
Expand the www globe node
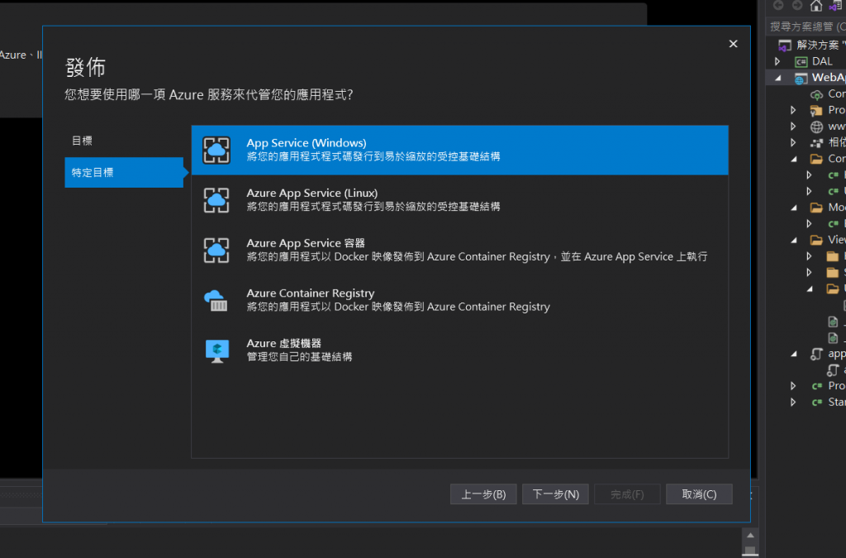click(793, 126)
